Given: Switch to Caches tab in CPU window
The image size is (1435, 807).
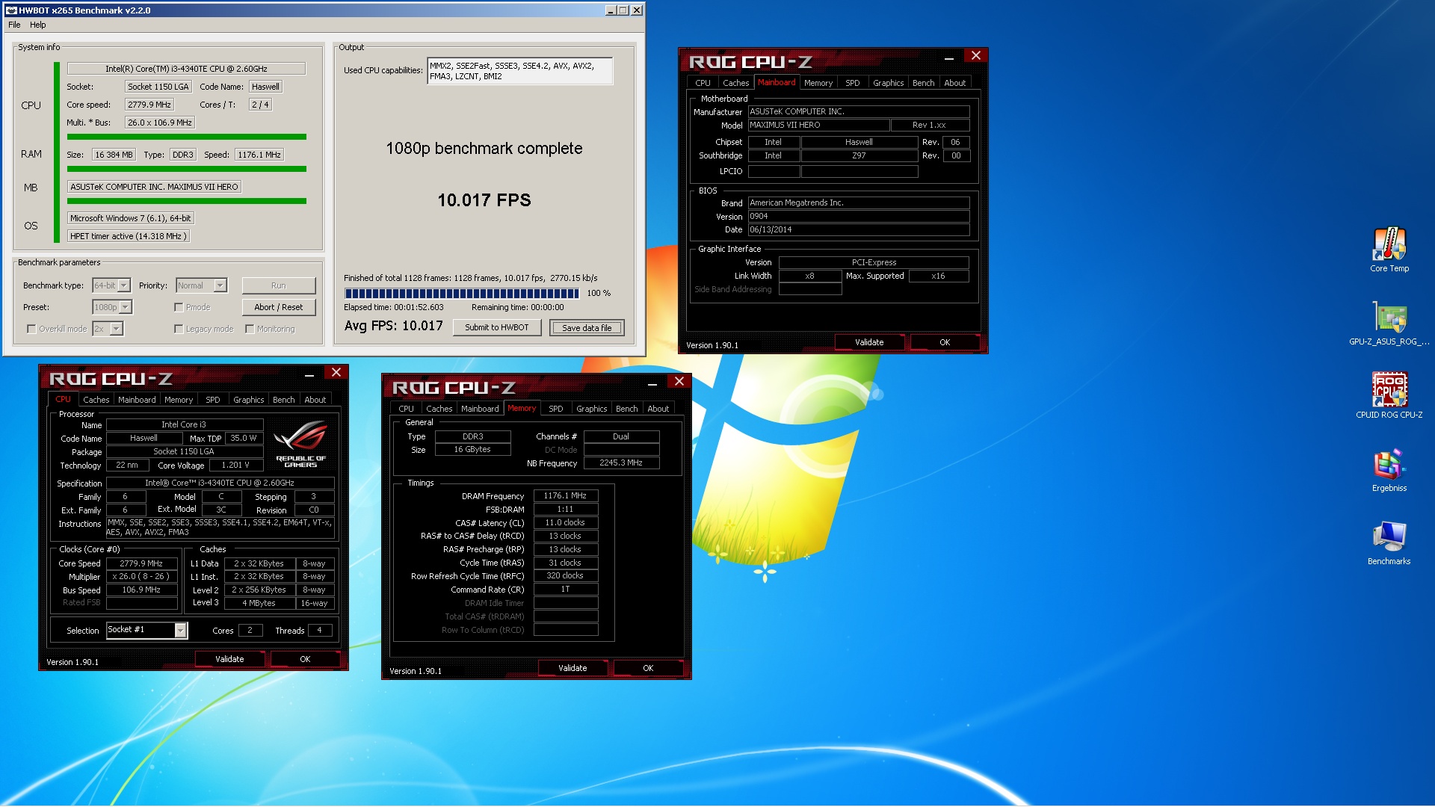Looking at the screenshot, I should (x=96, y=400).
